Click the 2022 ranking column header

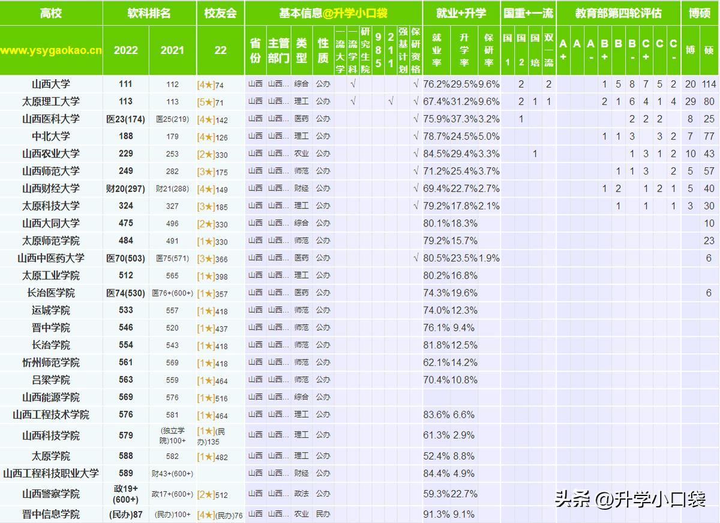(x=125, y=50)
